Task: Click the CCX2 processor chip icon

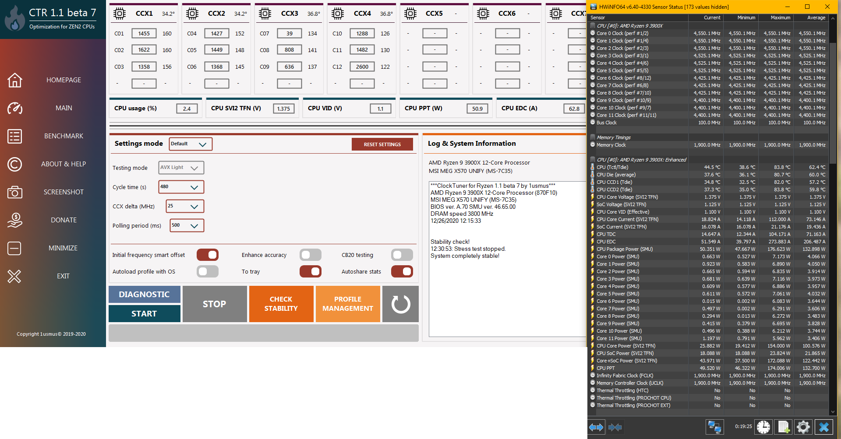Action: coord(192,14)
